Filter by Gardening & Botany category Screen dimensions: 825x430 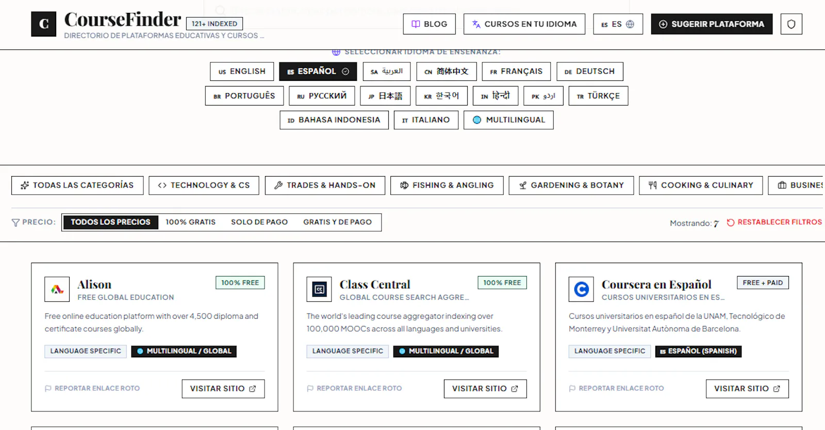coord(571,185)
